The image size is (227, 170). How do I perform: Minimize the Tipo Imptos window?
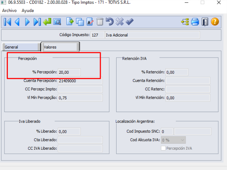(x=187, y=3)
